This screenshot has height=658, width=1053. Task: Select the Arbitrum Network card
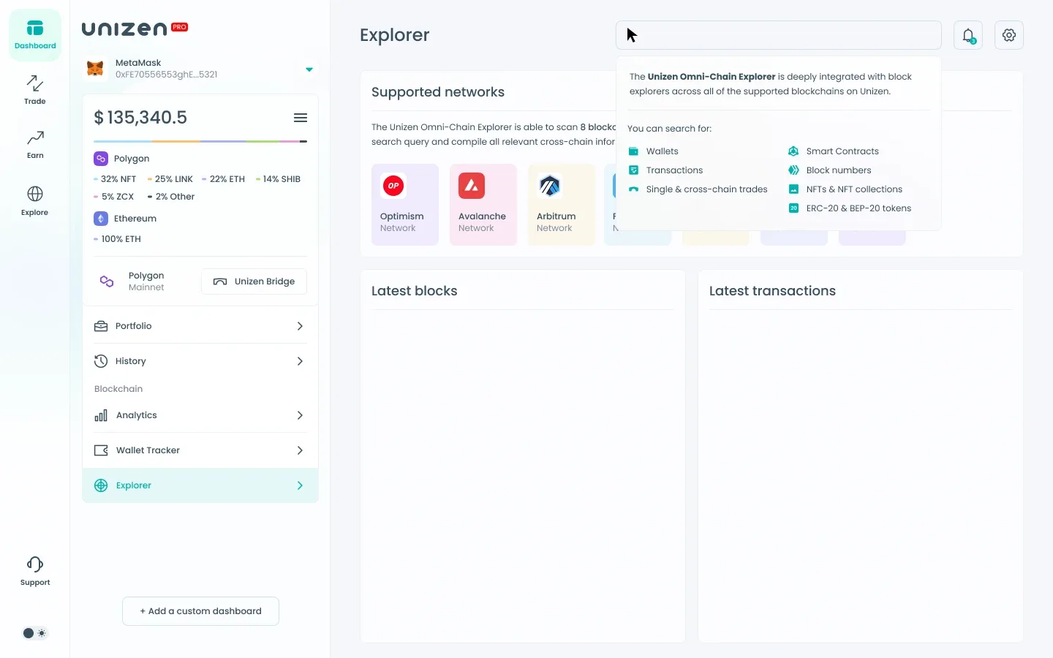[562, 205]
